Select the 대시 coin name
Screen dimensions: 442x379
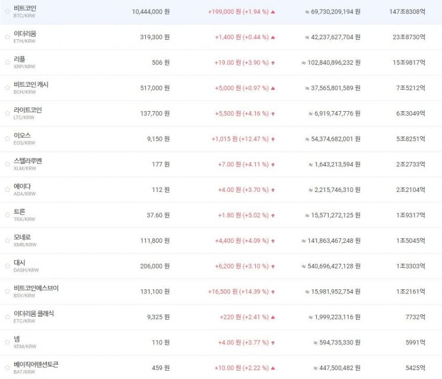click(x=20, y=263)
